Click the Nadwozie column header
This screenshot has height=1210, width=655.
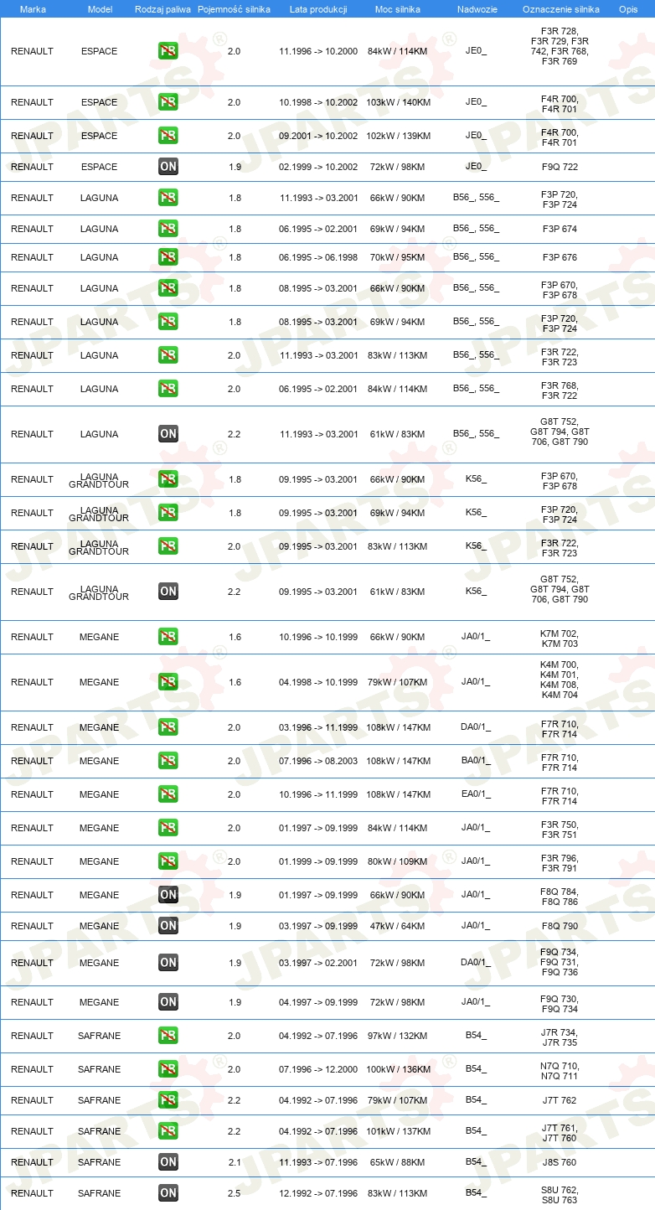tap(476, 8)
